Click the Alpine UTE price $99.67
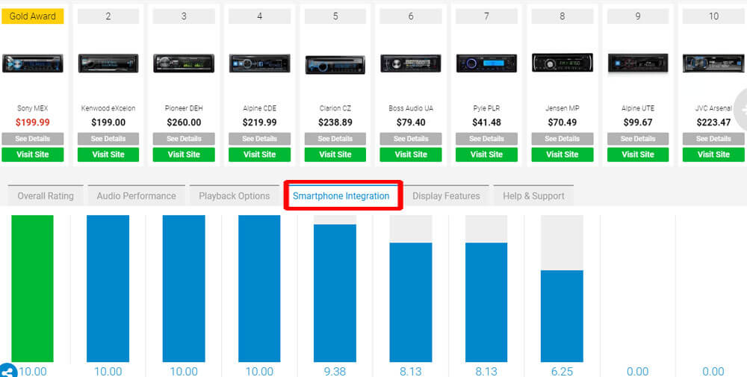The image size is (747, 377). (x=638, y=122)
